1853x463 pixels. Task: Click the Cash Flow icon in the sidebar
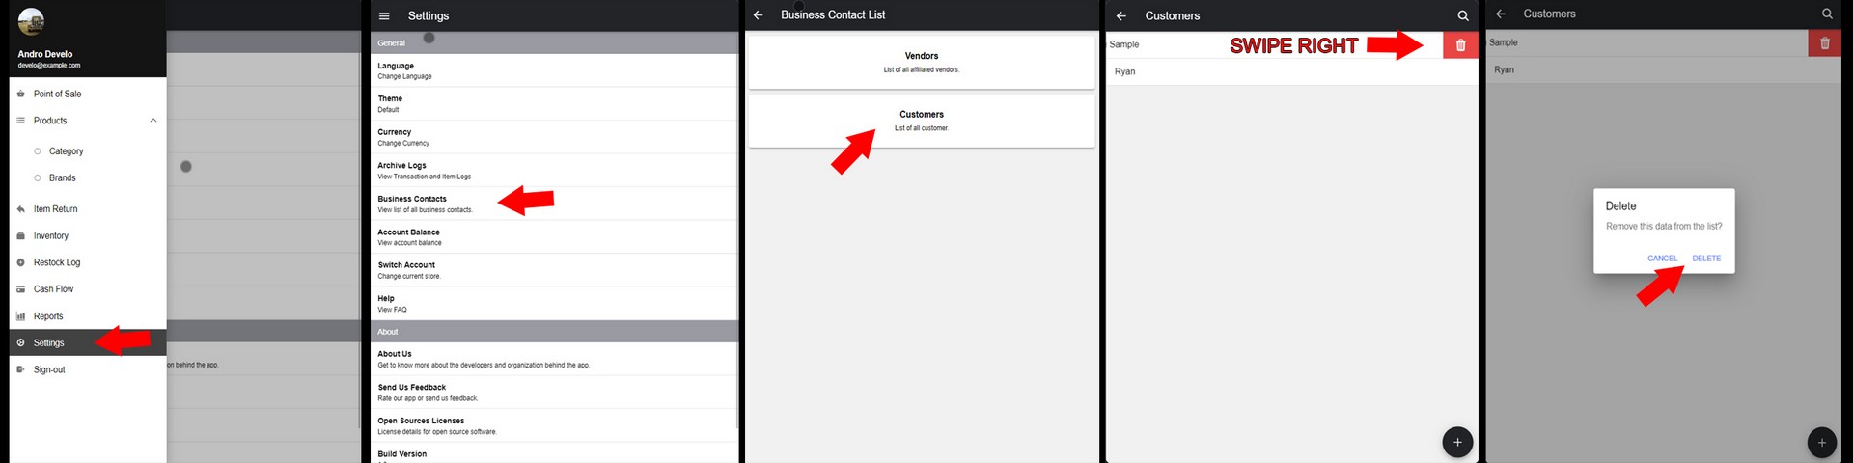21,289
